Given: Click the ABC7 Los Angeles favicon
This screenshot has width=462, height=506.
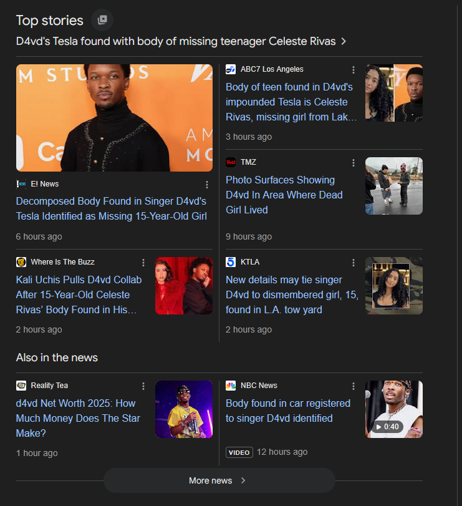Looking at the screenshot, I should pyautogui.click(x=231, y=69).
